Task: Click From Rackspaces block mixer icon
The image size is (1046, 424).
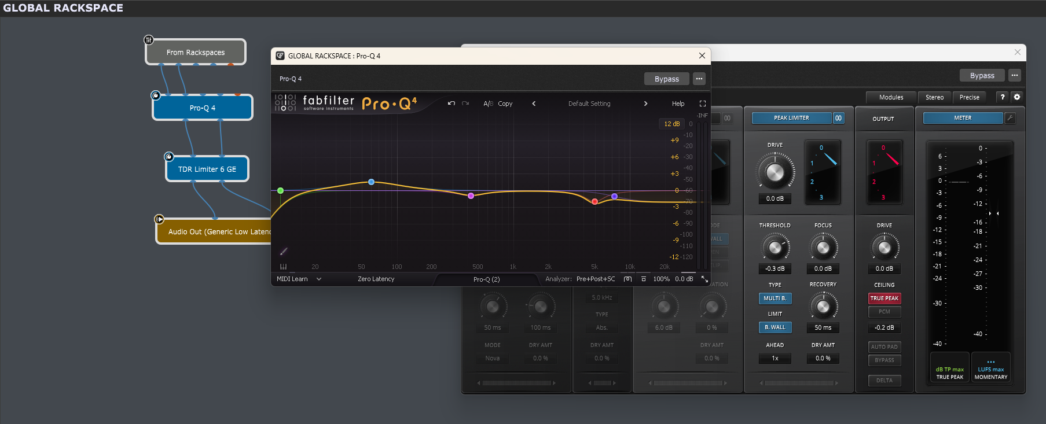Action: tap(149, 40)
